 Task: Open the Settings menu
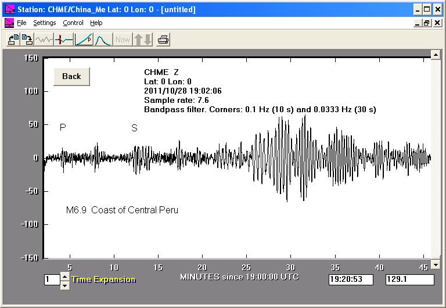pos(45,23)
